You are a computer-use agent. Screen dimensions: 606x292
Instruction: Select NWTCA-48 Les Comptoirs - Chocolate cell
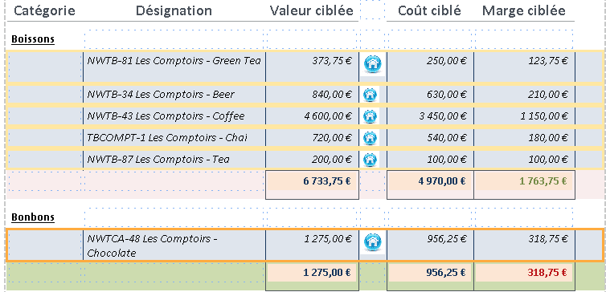174,245
